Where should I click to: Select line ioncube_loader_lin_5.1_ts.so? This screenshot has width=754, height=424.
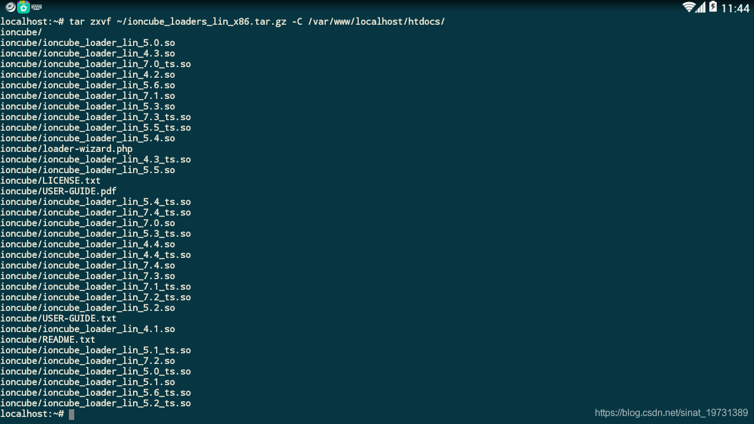[95, 350]
